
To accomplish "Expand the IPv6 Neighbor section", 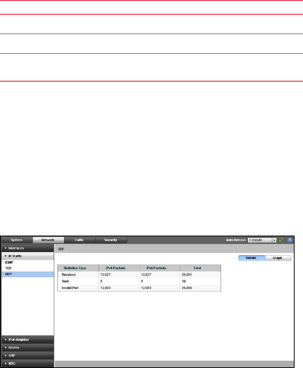I will pyautogui.click(x=28, y=339).
